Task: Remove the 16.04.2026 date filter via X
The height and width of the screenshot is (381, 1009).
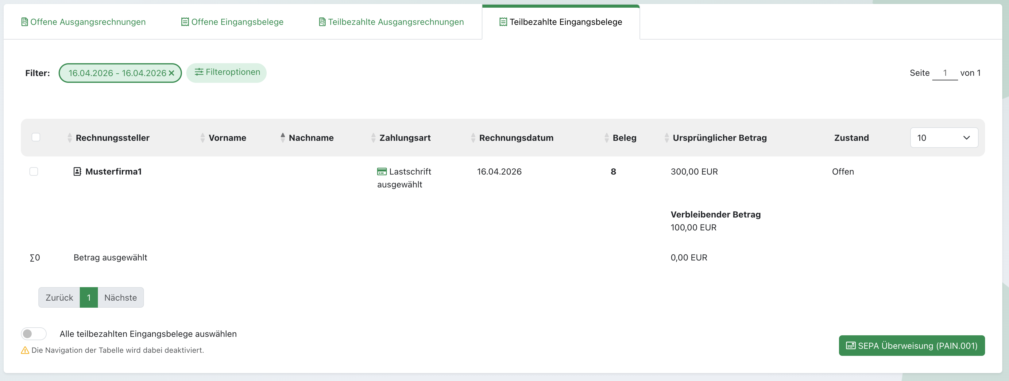Action: [171, 73]
